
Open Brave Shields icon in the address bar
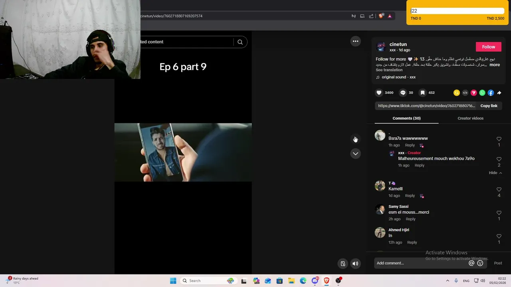point(381,16)
